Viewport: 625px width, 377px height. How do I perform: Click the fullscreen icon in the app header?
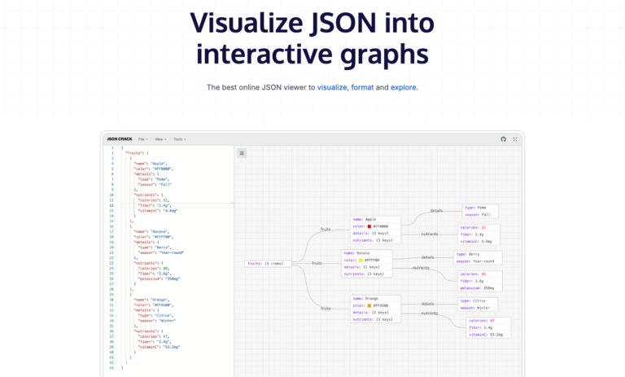515,139
